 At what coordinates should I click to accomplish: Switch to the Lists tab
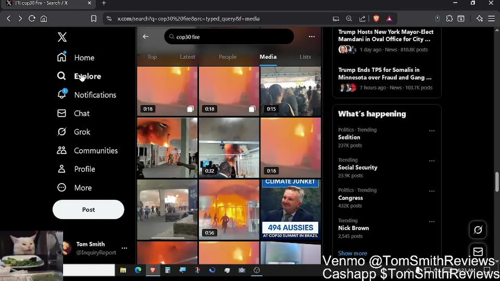[x=305, y=57]
